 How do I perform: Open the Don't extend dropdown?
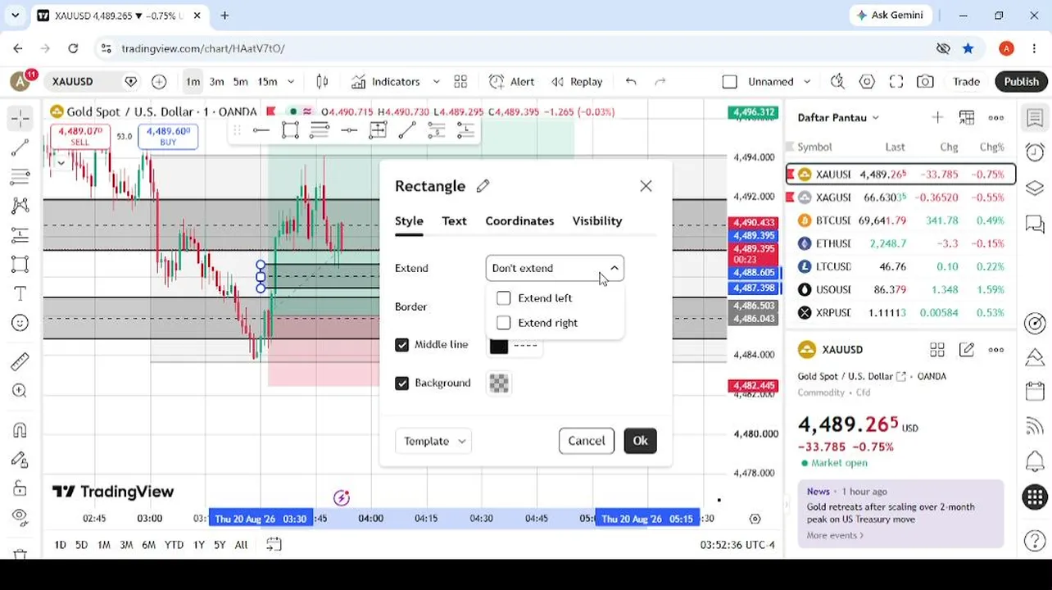[555, 268]
